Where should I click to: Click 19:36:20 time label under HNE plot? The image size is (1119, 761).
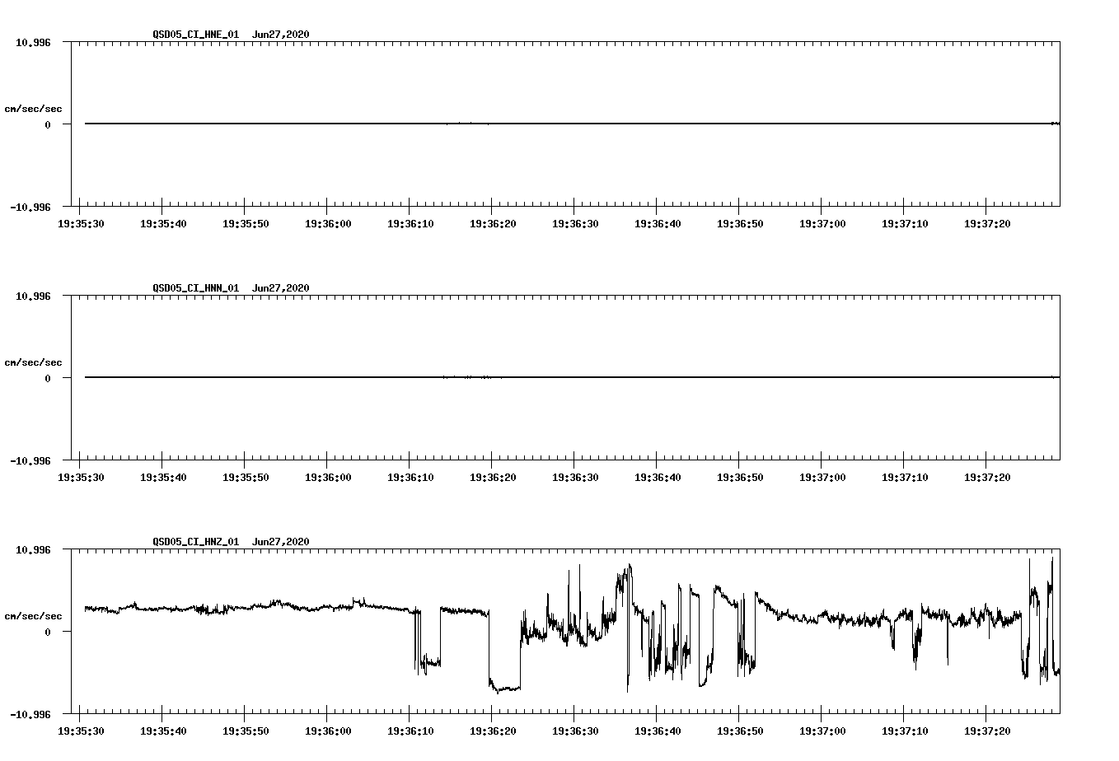[x=493, y=223]
